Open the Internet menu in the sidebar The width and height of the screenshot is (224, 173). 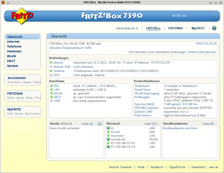click(13, 42)
